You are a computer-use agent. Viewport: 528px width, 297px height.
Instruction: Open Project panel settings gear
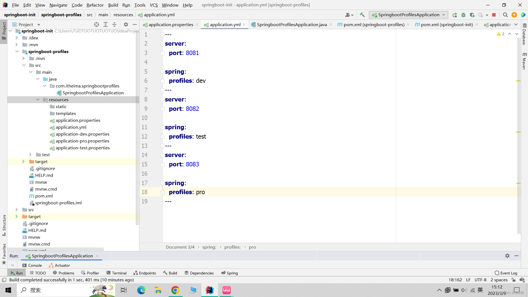coord(126,24)
